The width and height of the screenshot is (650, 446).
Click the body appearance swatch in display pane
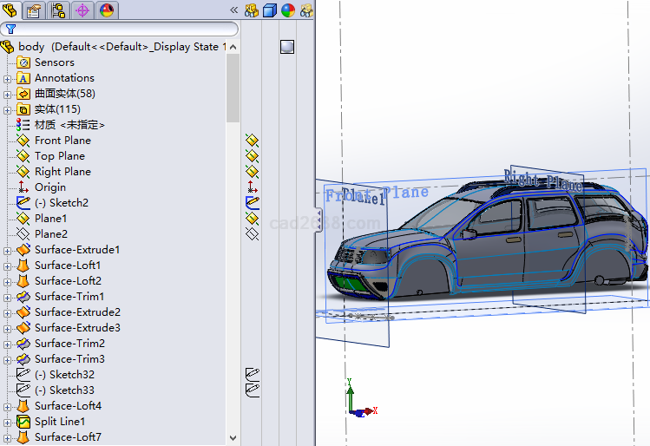(x=288, y=47)
